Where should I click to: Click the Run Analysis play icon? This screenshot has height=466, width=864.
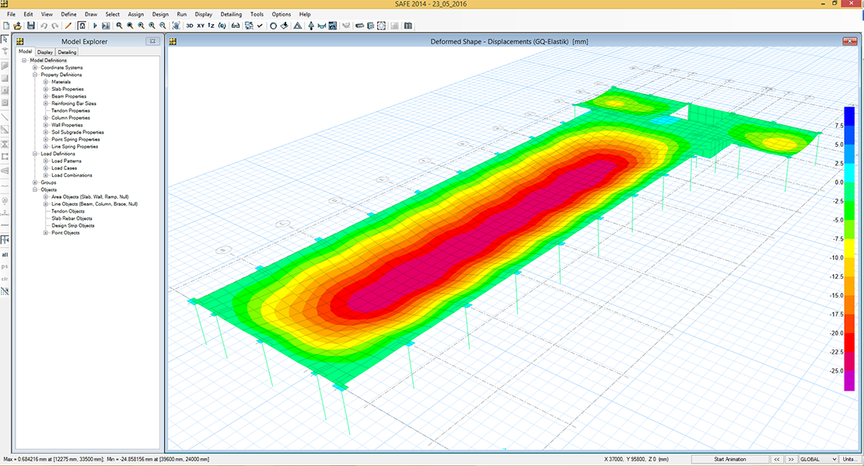96,26
